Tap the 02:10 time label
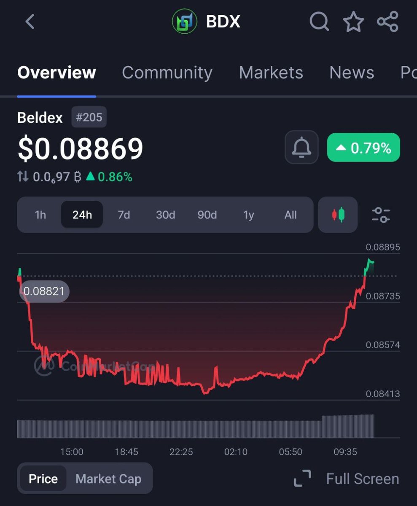The height and width of the screenshot is (506, 417). 236,452
